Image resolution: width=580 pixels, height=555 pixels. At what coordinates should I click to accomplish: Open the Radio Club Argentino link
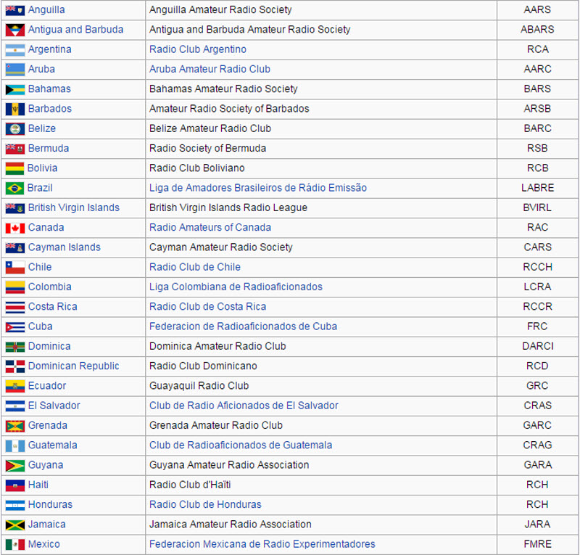coord(198,49)
